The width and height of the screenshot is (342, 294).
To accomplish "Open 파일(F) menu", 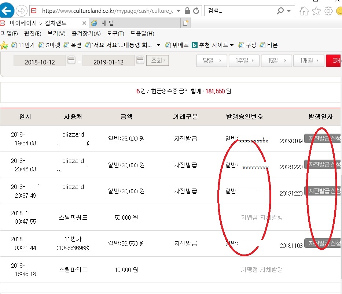I will point(10,34).
